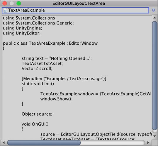This screenshot has height=146, width=158.
Task: Click the 'Object source;' line
Action: point(37,114)
